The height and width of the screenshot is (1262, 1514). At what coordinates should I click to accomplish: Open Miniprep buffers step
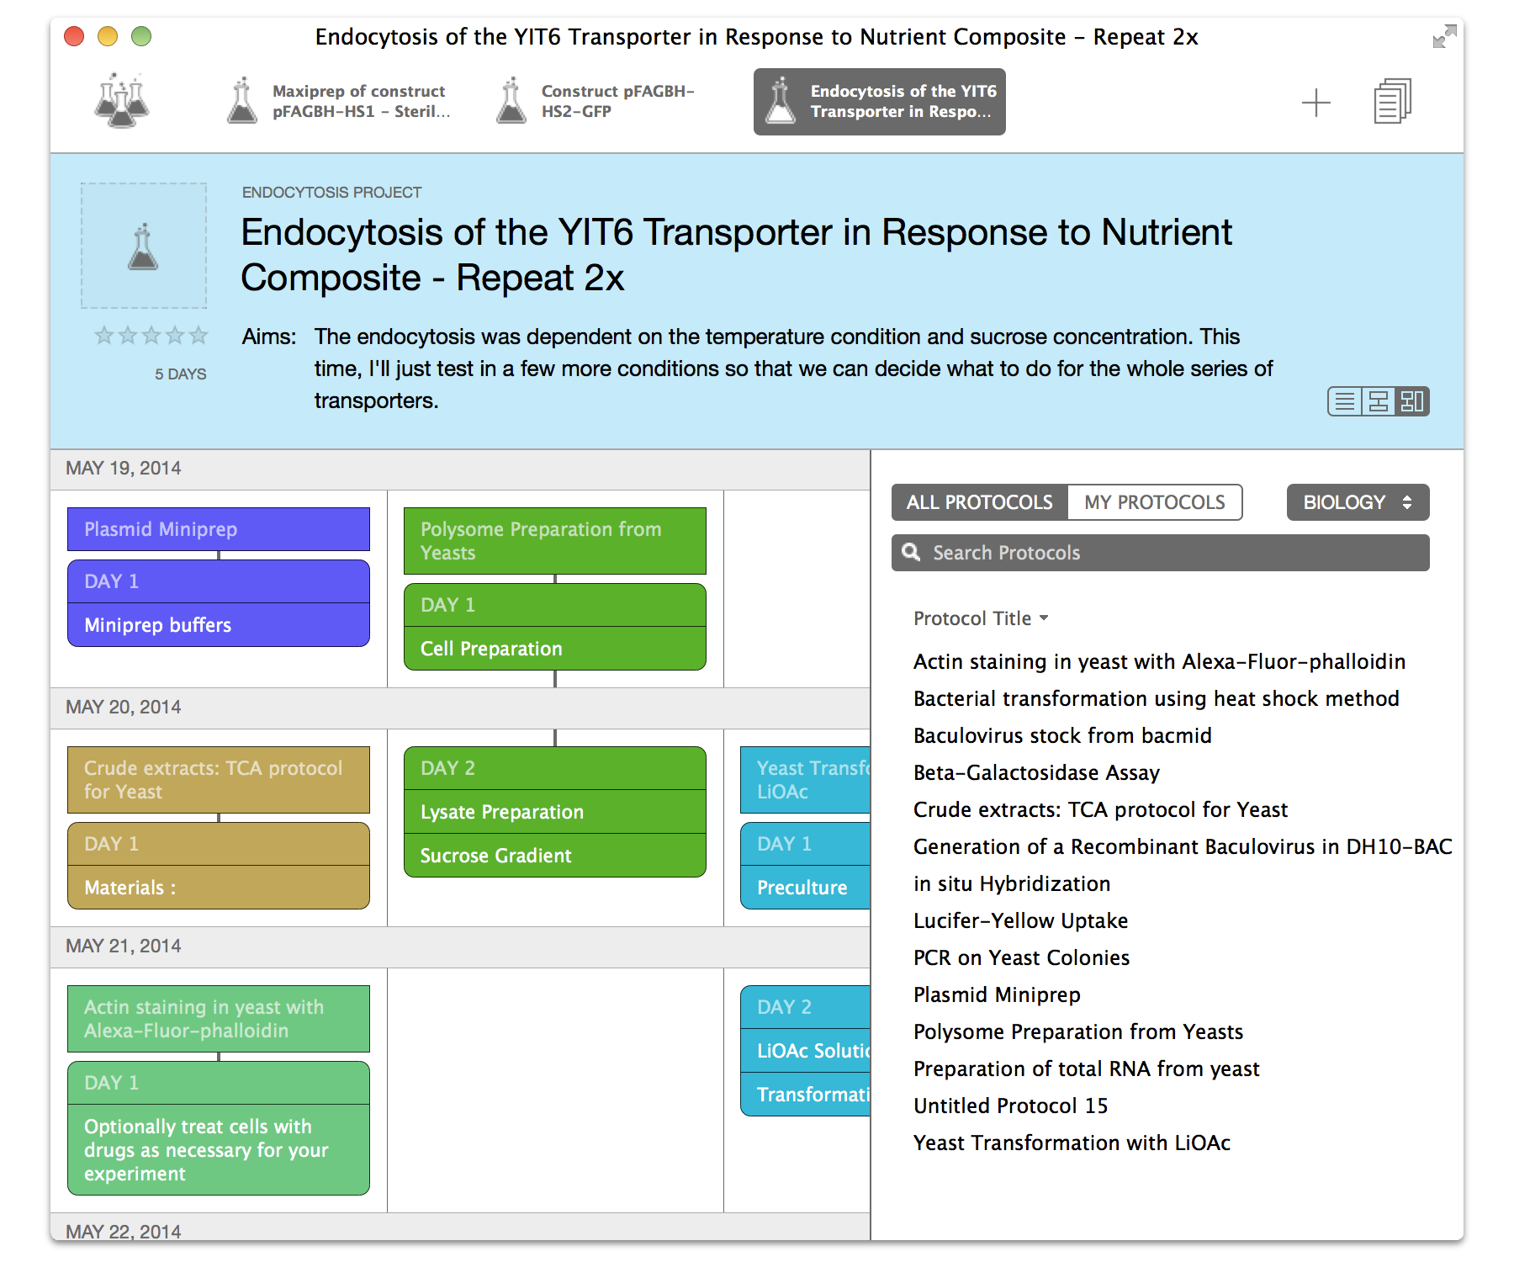pos(219,625)
